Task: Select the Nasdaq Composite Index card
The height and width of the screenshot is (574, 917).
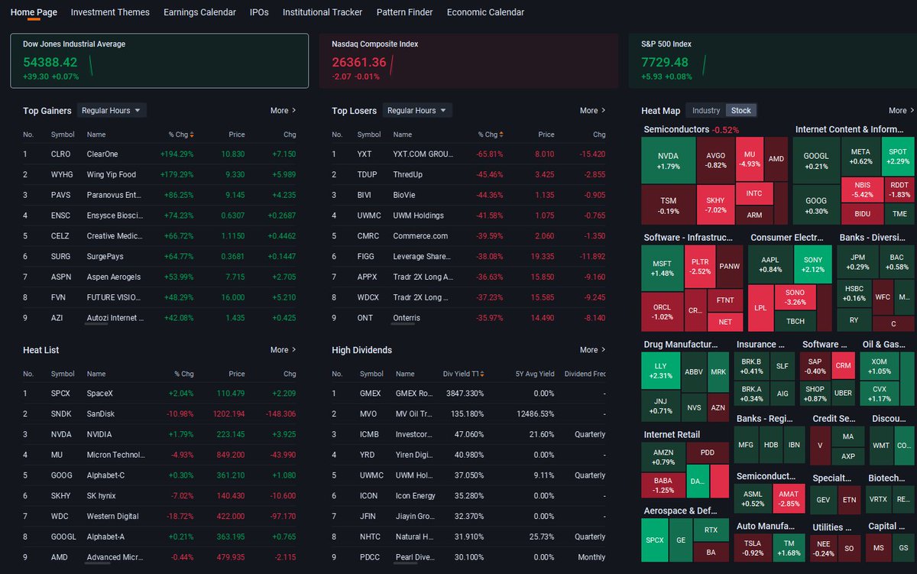Action: tap(468, 61)
